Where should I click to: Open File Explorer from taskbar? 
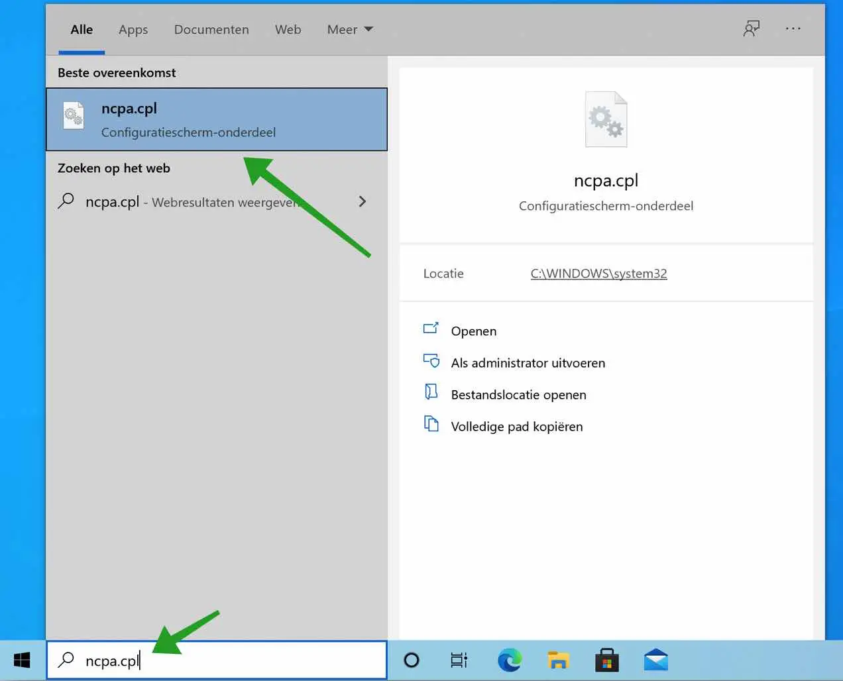coord(558,660)
